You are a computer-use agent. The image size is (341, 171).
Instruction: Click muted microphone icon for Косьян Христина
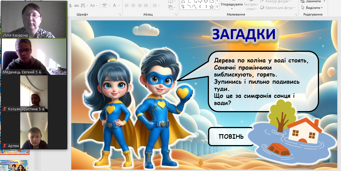pos(4,109)
